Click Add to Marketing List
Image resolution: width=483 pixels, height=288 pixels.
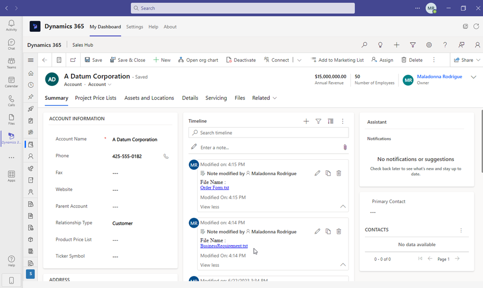click(337, 60)
